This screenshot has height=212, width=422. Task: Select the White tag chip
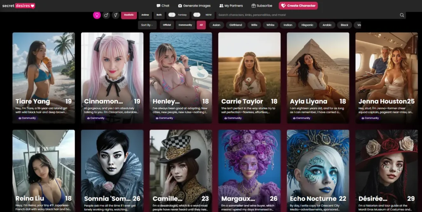[270, 25]
